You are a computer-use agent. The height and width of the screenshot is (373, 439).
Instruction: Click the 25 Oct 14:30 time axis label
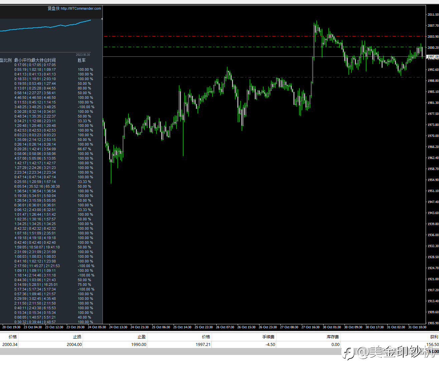pyautogui.click(x=182, y=327)
